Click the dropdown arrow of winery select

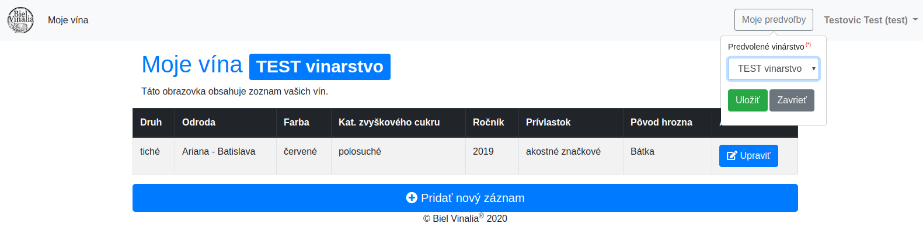point(813,69)
